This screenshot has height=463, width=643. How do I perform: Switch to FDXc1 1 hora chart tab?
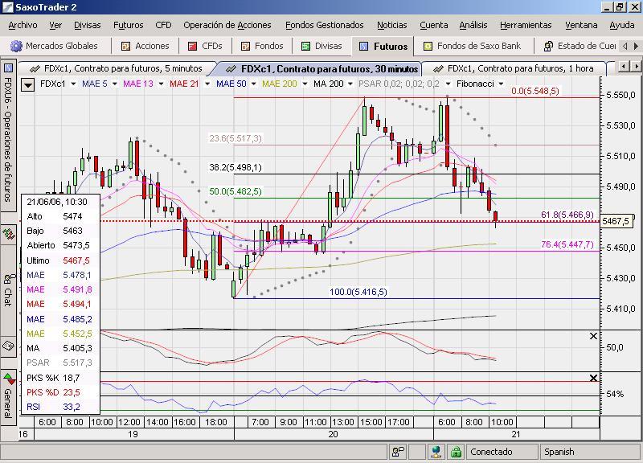tap(514, 68)
